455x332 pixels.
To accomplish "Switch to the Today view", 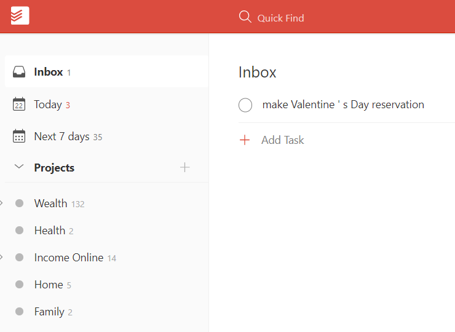I will coord(48,105).
